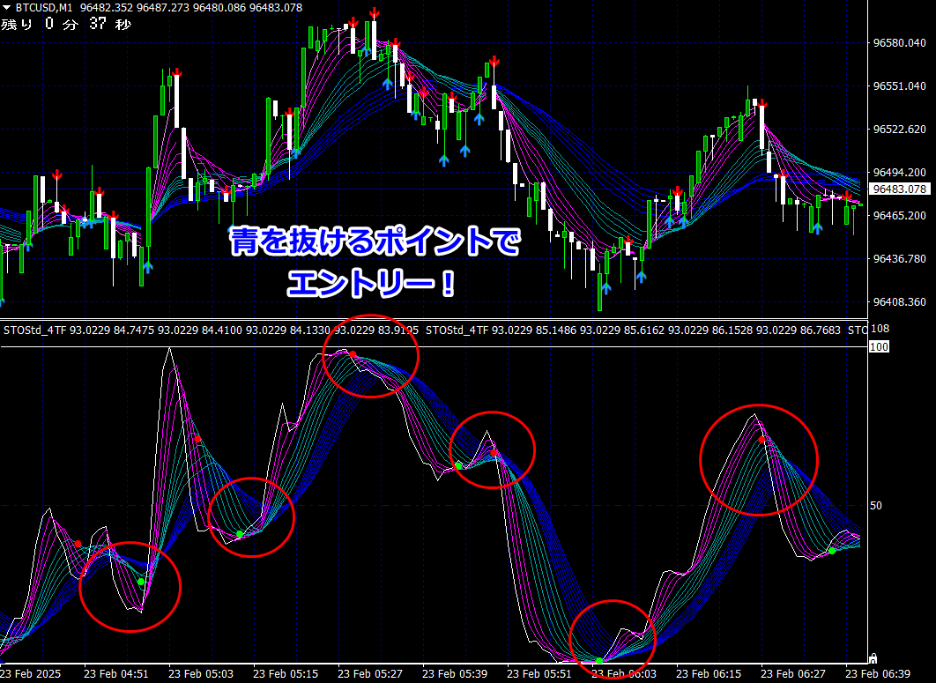Click the leftmost STOStd_4TF indicator label
Viewport: 936px width, 683px height.
pos(35,330)
